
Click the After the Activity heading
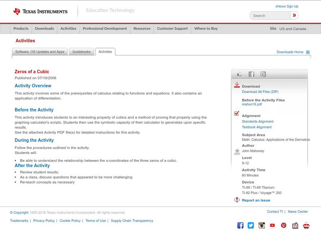(32, 165)
